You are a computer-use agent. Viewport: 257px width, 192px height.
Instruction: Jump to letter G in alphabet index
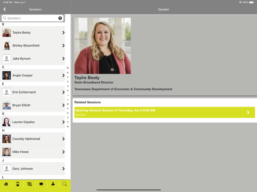click(x=68, y=86)
